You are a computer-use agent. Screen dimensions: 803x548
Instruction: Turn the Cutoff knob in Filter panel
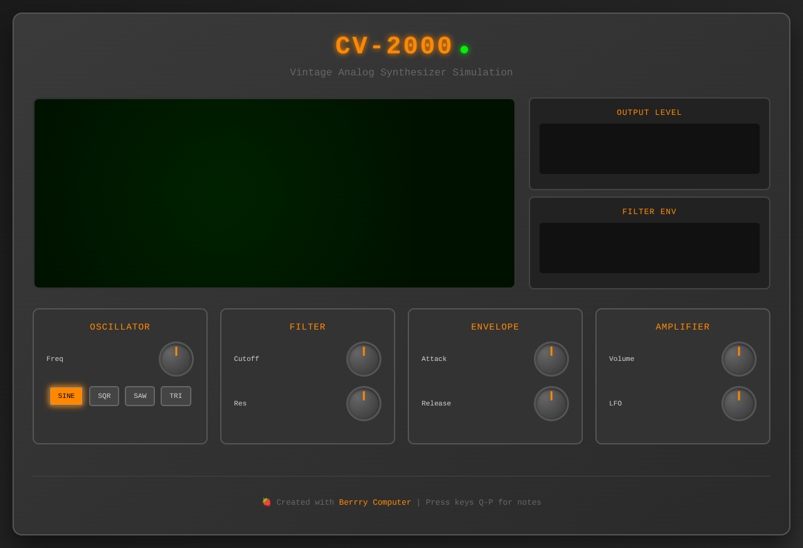(363, 358)
